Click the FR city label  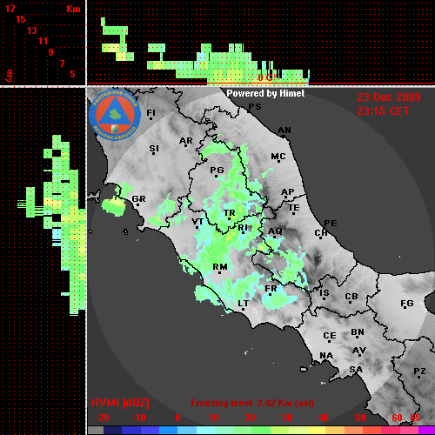pyautogui.click(x=271, y=289)
